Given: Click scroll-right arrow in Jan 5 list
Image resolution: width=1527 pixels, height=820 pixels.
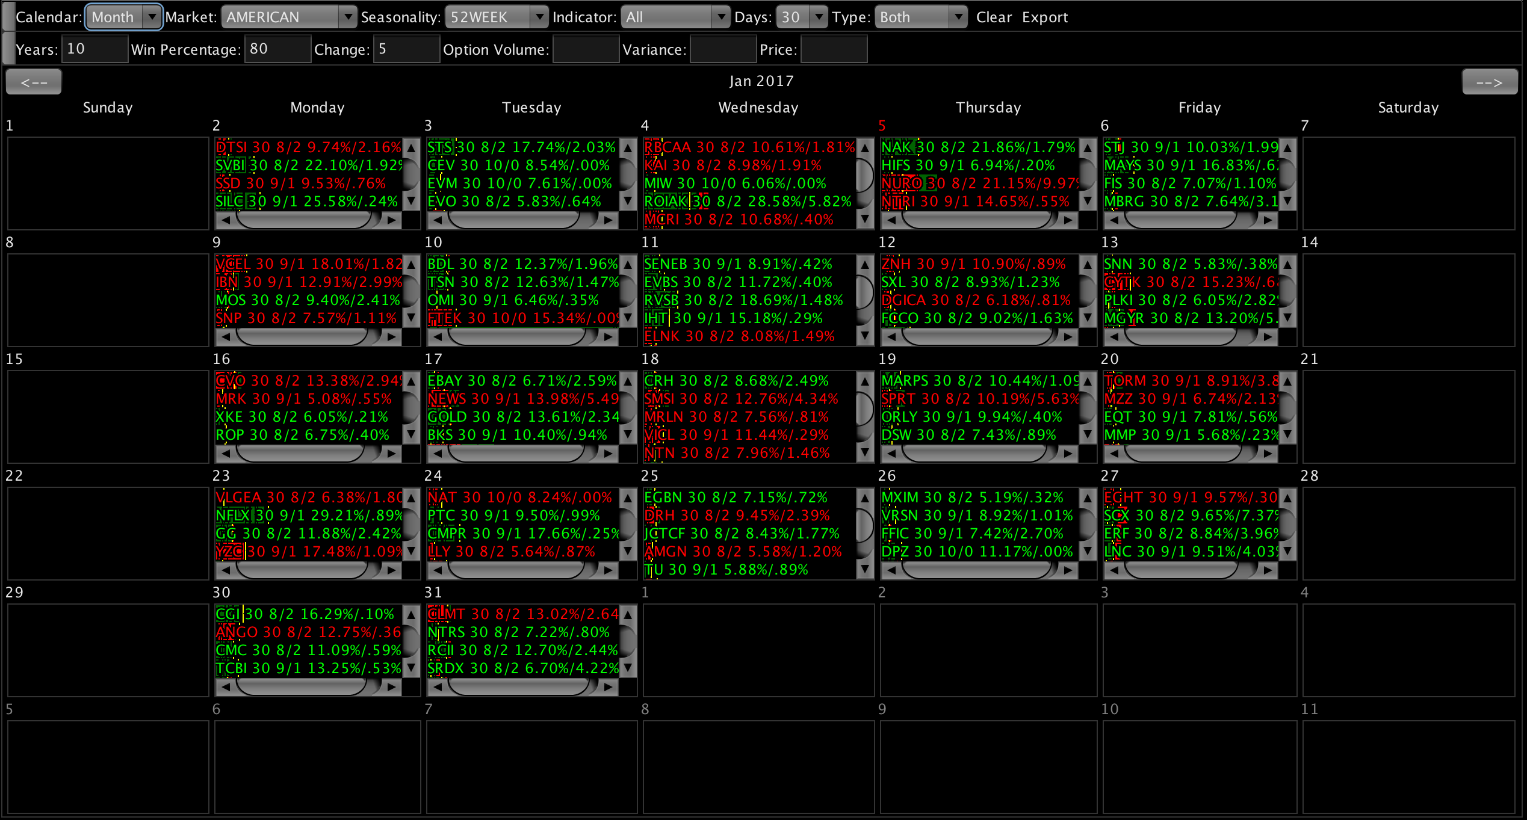Looking at the screenshot, I should (1068, 220).
